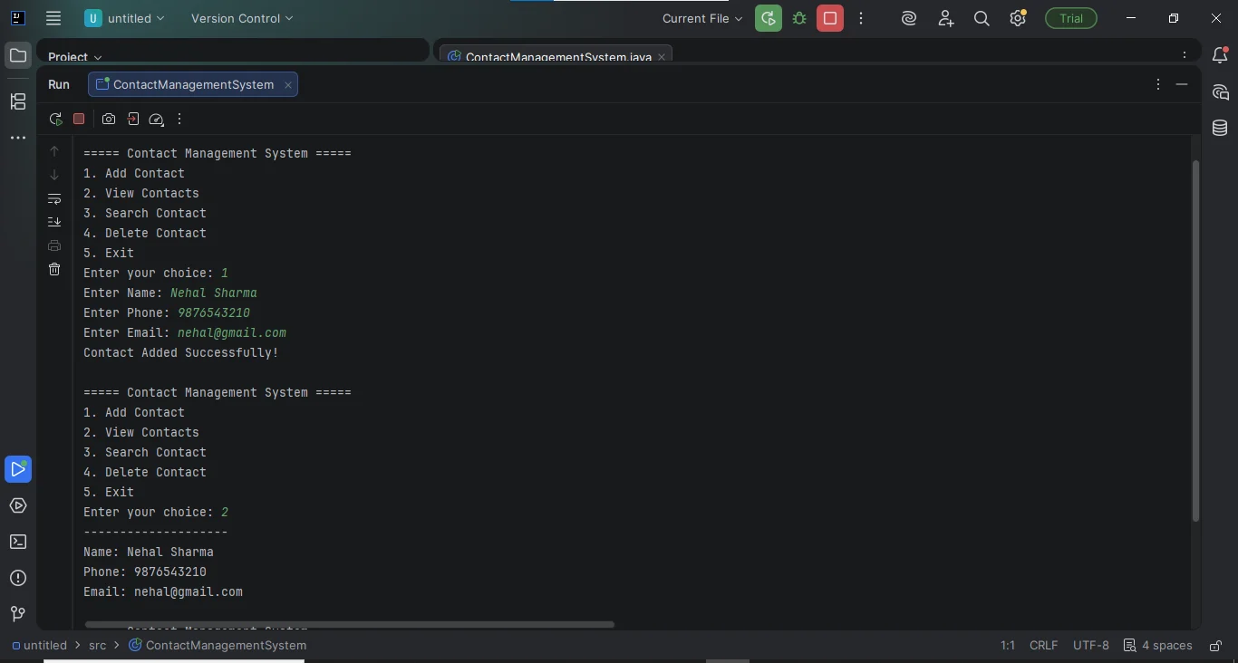
Task: Toggle read-only lock icon in status bar
Action: point(1214,646)
